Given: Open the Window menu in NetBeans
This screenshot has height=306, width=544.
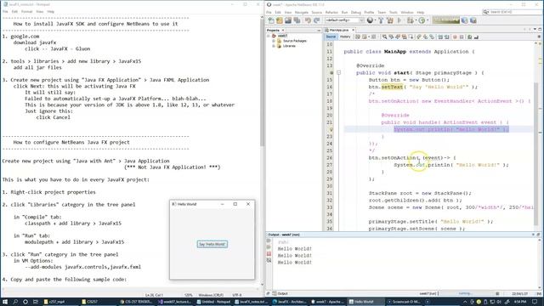Looking at the screenshot, I should (x=407, y=12).
